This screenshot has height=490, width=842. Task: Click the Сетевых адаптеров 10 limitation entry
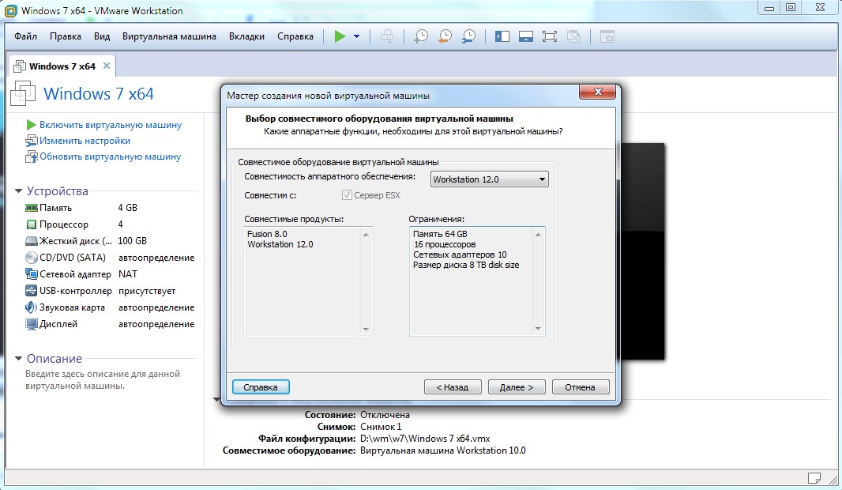(460, 254)
